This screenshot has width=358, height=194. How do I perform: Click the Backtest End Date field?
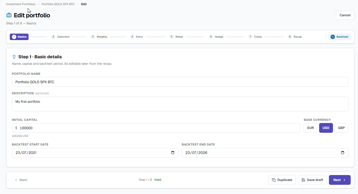(x=265, y=153)
